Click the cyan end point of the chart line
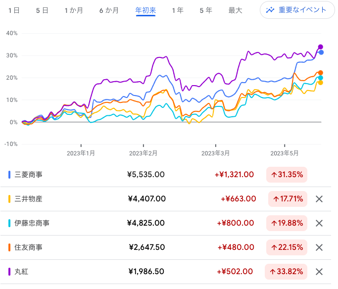338x289 pixels. point(321,78)
